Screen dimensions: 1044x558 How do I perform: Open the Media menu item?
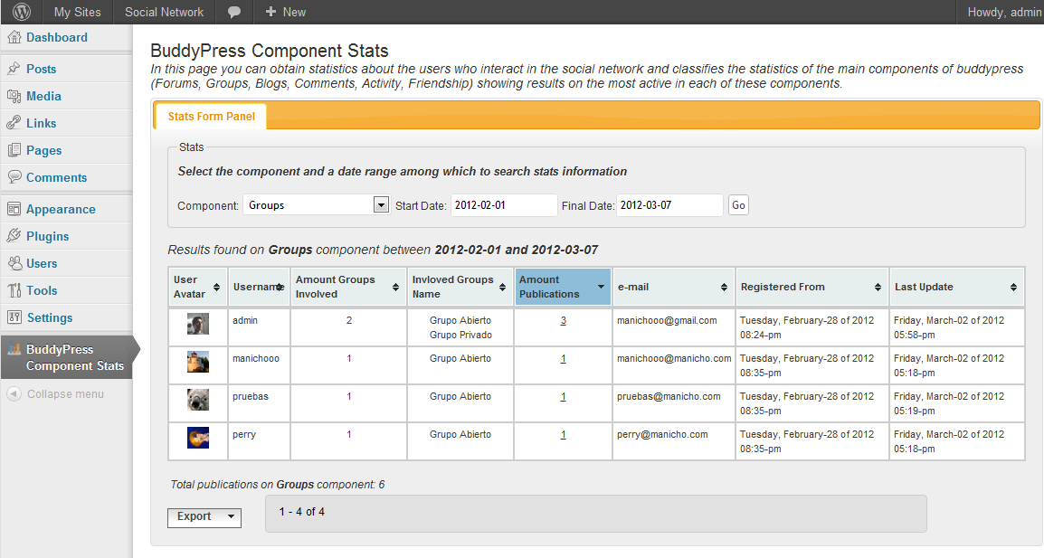coord(43,96)
